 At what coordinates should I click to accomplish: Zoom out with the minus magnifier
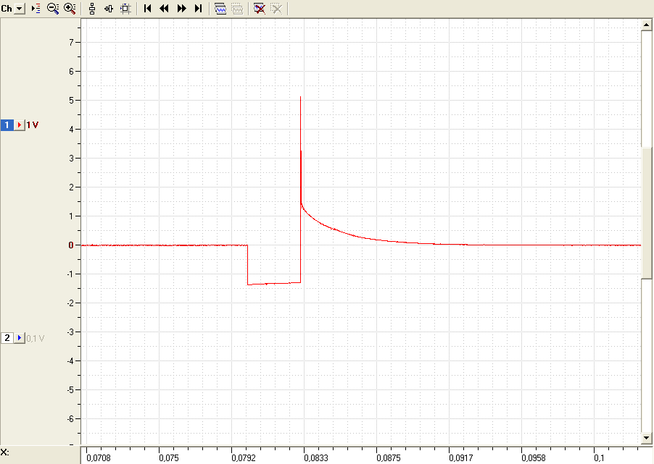point(53,9)
